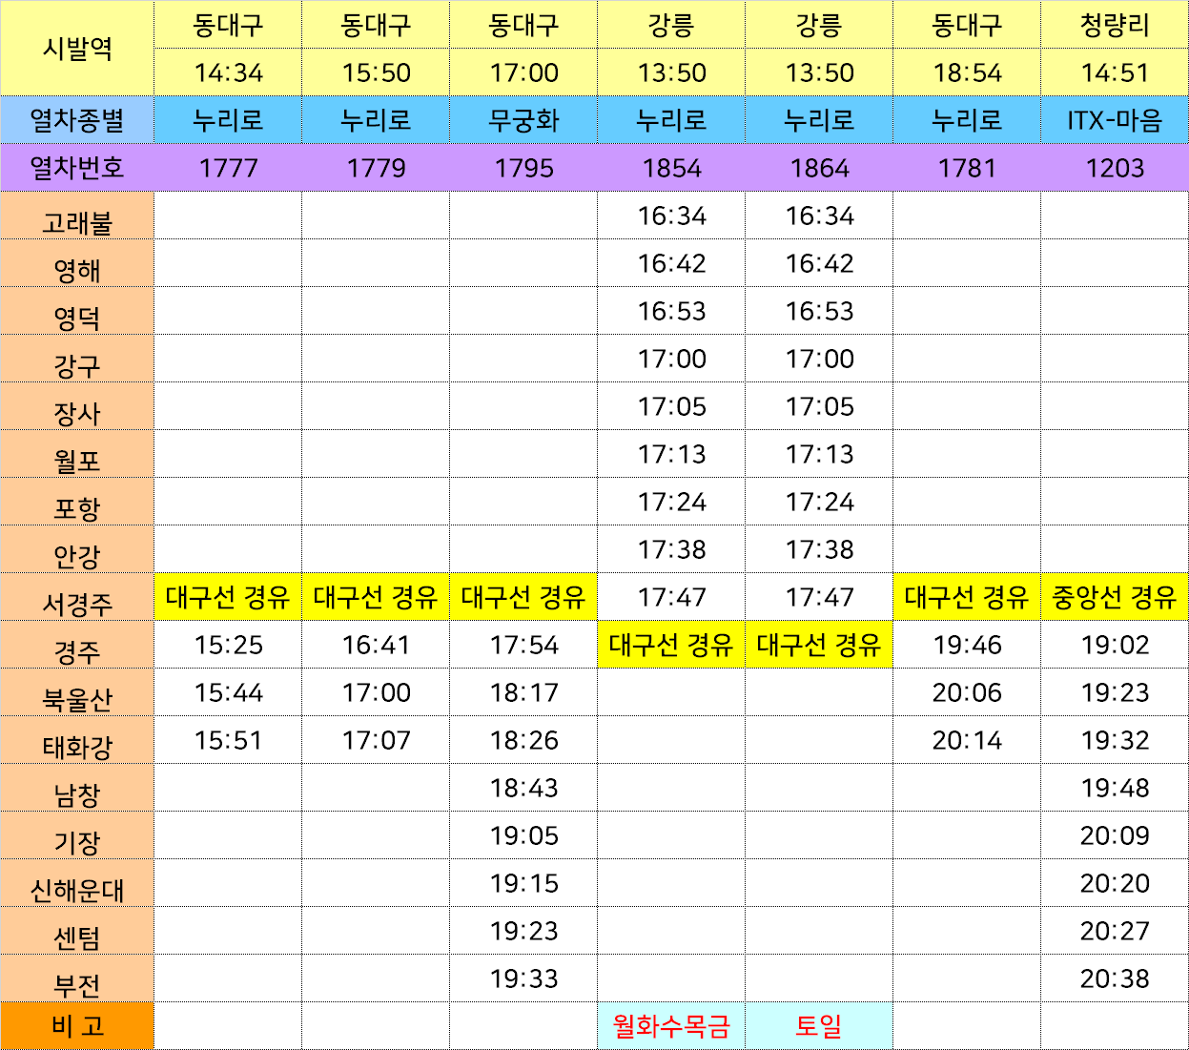Viewport: 1189px width, 1050px height.
Task: Click the 장사 station label
Action: point(77,406)
